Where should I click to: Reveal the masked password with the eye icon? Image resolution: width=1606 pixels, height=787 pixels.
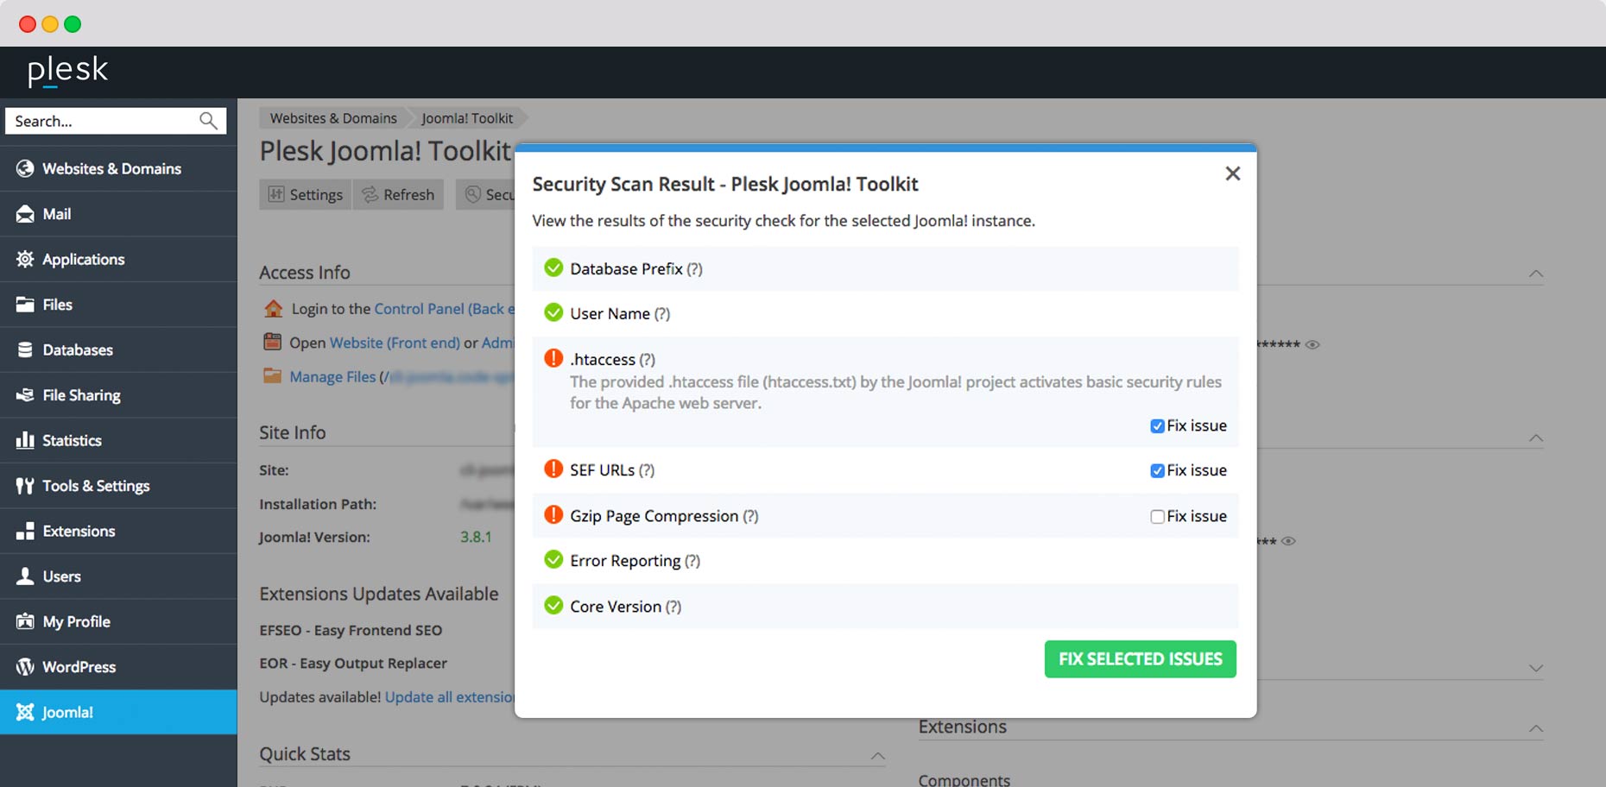point(1314,343)
